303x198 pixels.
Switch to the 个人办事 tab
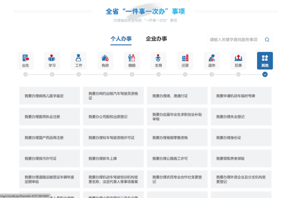tap(121, 39)
